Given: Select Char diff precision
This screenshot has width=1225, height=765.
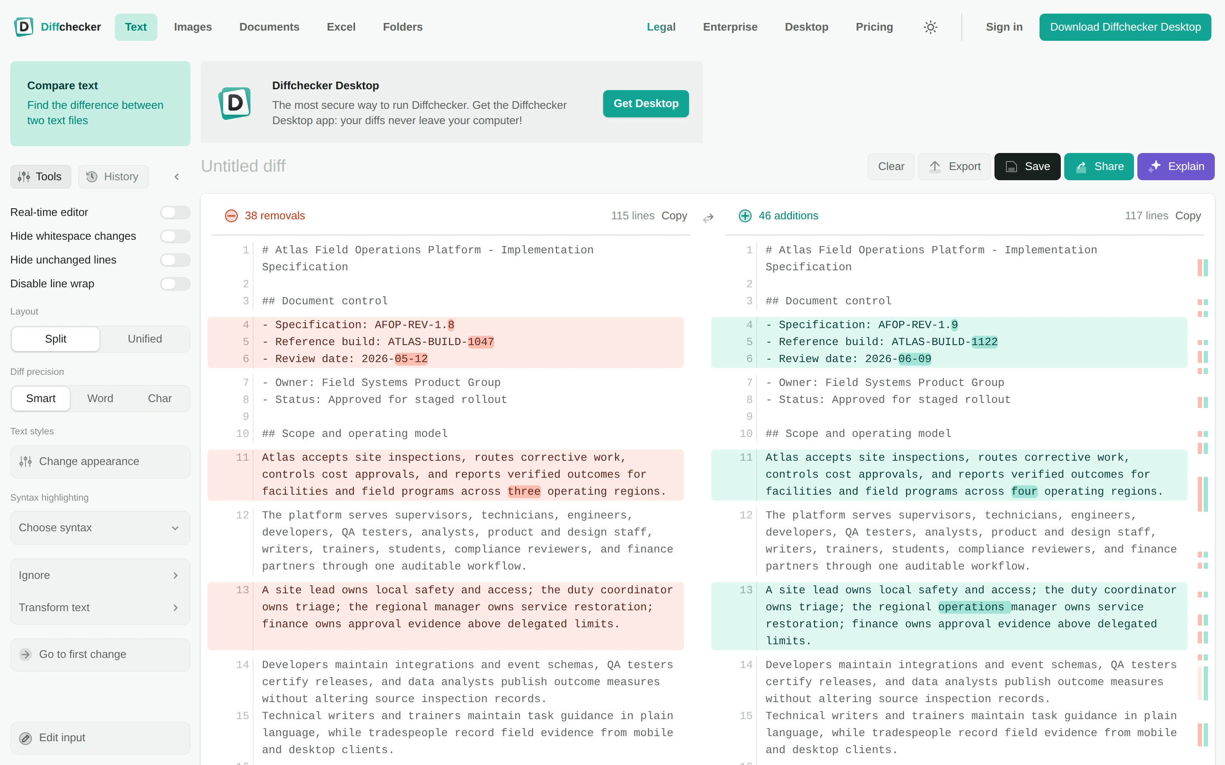Looking at the screenshot, I should click(160, 399).
